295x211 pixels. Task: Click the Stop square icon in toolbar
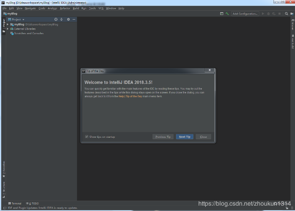[x=280, y=13]
